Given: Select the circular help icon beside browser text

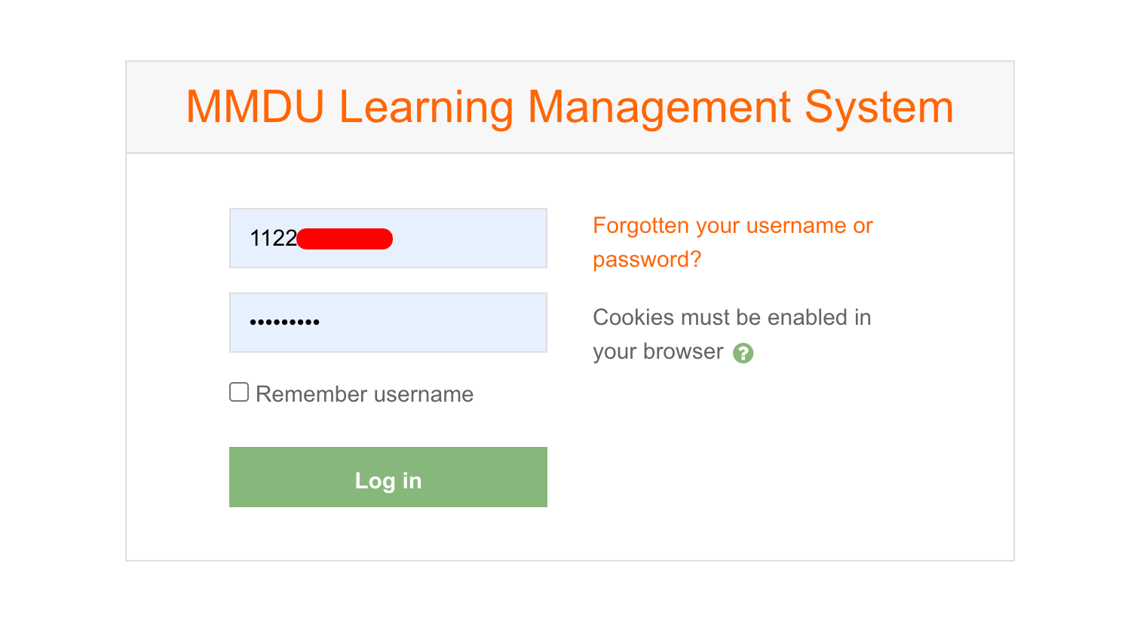Looking at the screenshot, I should pyautogui.click(x=743, y=352).
